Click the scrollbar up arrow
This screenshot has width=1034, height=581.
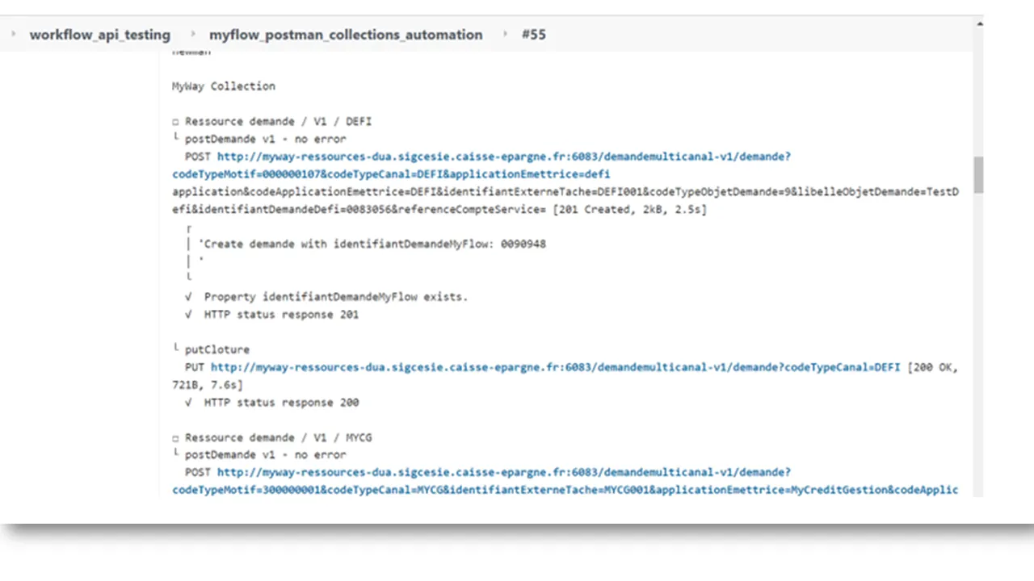coord(978,23)
